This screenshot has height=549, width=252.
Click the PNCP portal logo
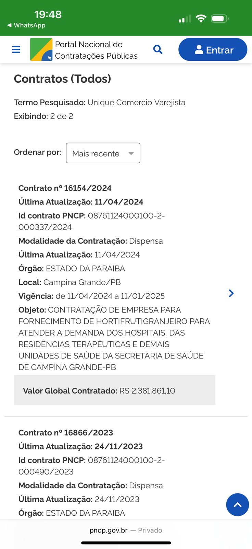[x=41, y=50]
